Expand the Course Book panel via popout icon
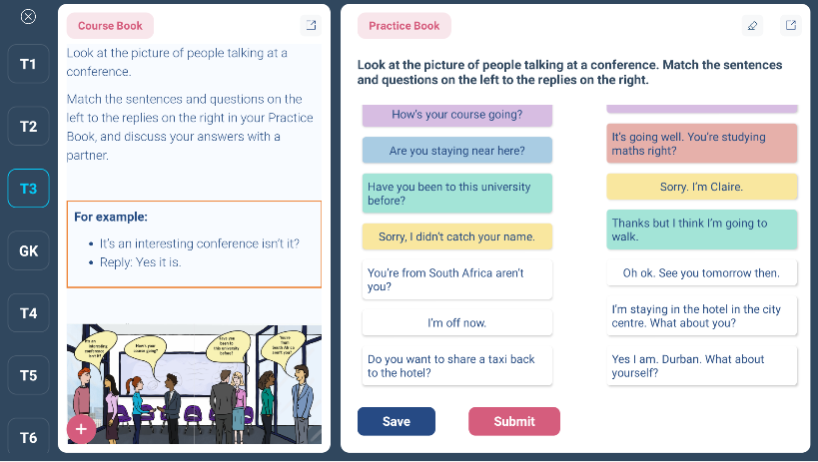Image resolution: width=818 pixels, height=462 pixels. pyautogui.click(x=311, y=25)
